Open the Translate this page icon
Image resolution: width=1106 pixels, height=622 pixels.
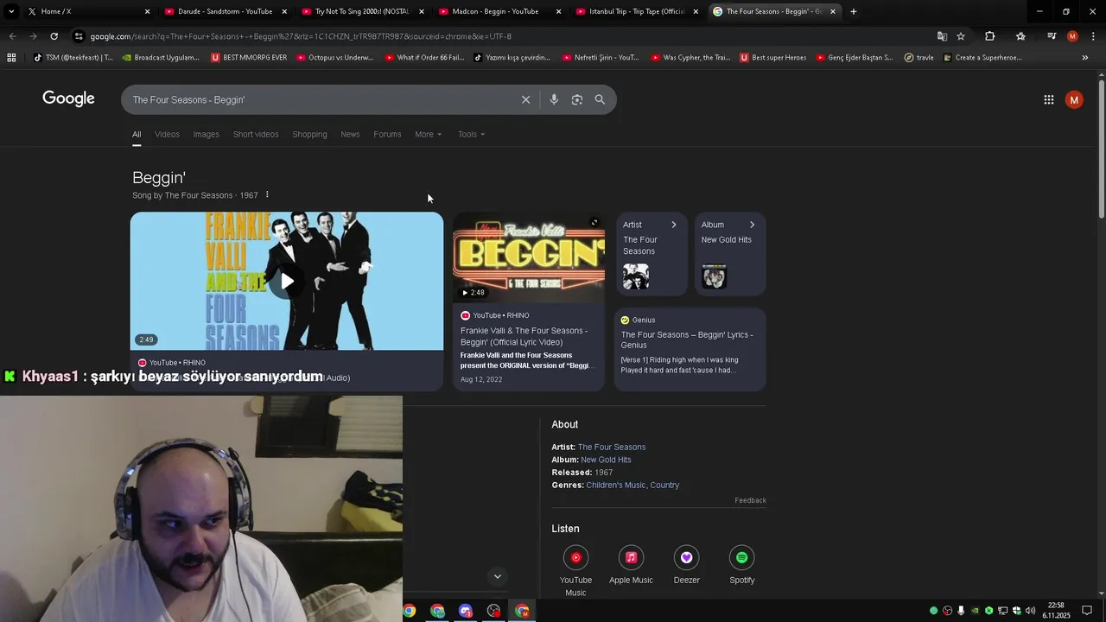[x=942, y=36]
